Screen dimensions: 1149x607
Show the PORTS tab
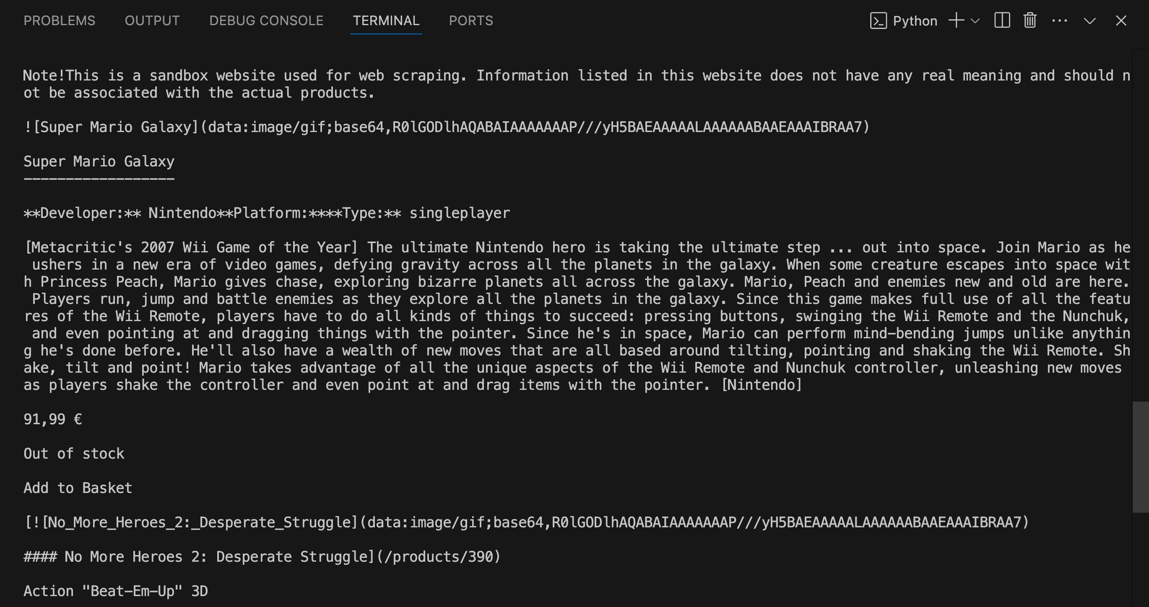coord(471,21)
